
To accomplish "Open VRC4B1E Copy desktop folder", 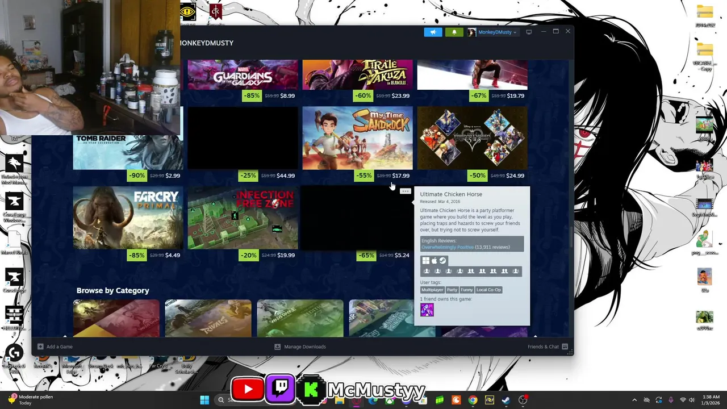I will click(704, 57).
